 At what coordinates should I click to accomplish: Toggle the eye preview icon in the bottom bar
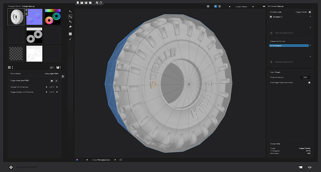[x=310, y=167]
